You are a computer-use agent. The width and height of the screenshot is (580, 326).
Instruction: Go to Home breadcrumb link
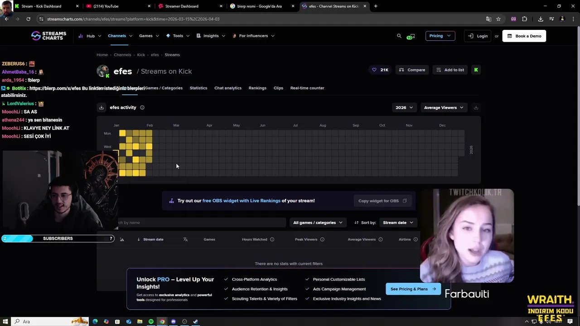coord(102,55)
